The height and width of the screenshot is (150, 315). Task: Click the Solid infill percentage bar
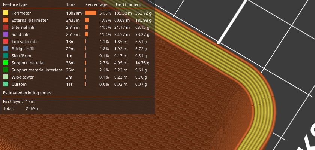pos(87,34)
